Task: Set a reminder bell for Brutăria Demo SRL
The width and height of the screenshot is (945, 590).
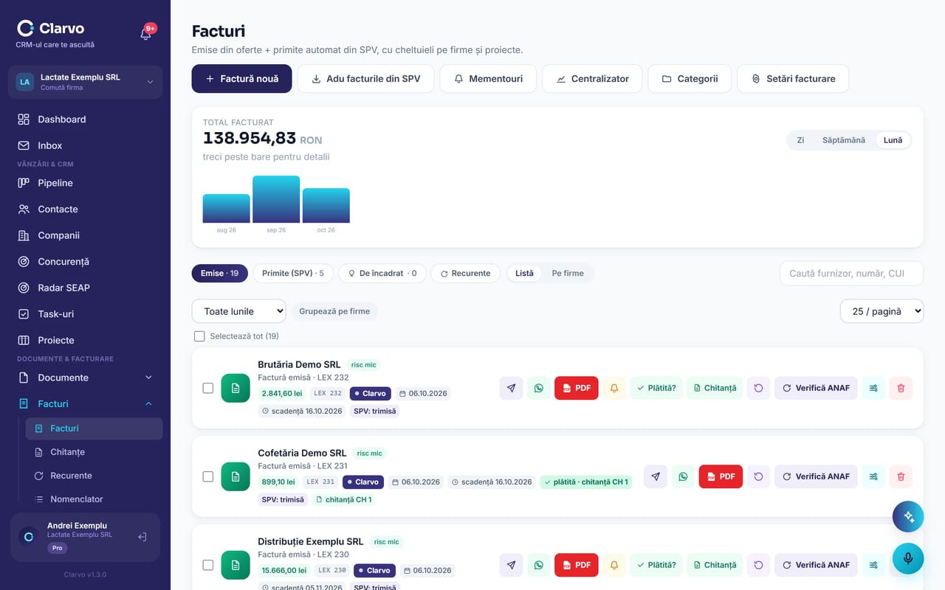Action: [614, 388]
